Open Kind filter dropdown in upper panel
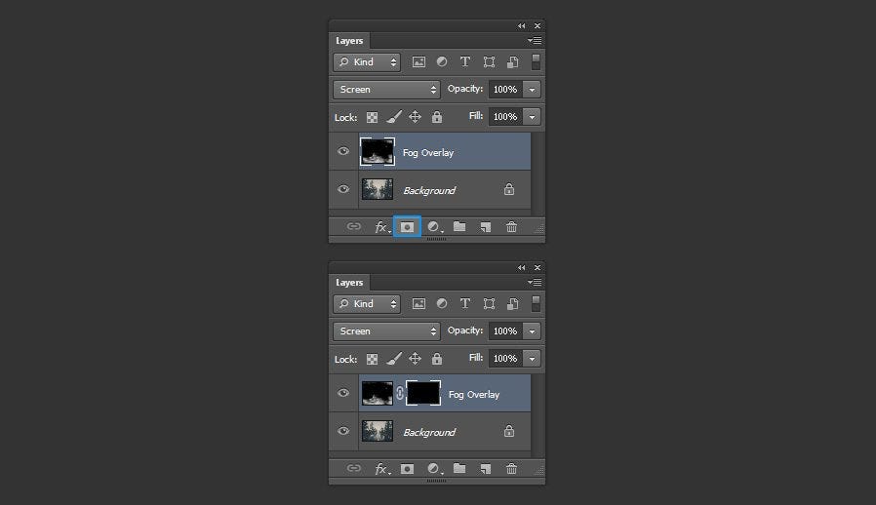Viewport: 876px width, 505px height. (367, 62)
